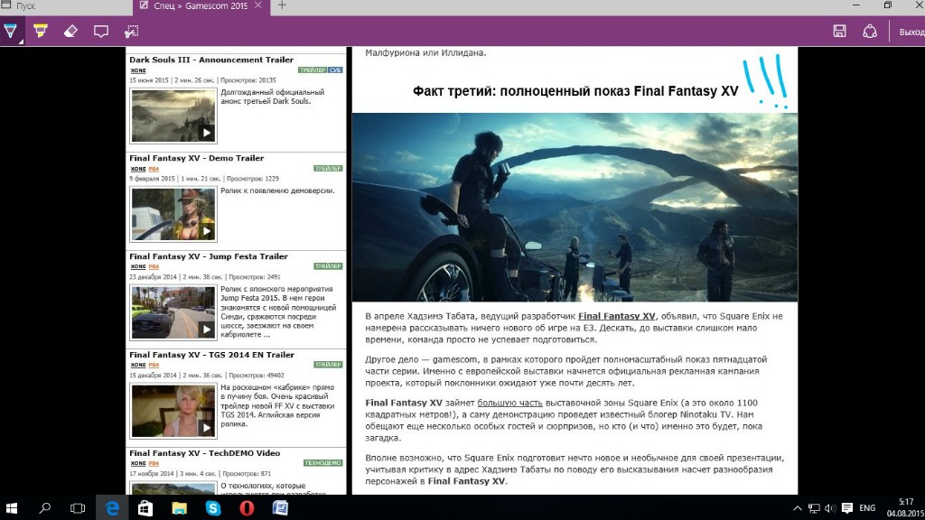Click ТРЕЙЛЕР badge on Dark Souls III entry

312,70
